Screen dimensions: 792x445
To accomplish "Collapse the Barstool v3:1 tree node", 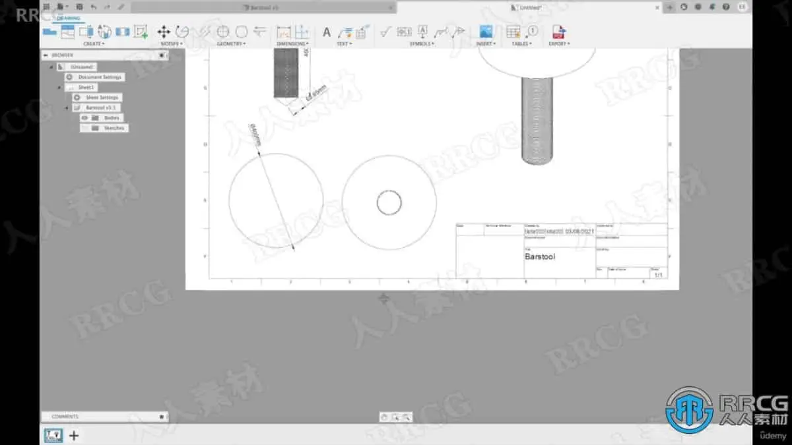I will pos(66,107).
